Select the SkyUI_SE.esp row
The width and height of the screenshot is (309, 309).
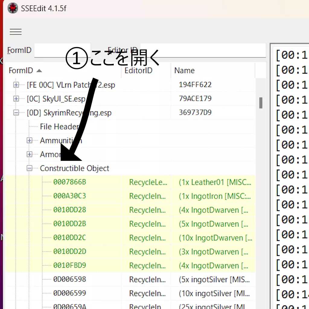tap(130, 99)
